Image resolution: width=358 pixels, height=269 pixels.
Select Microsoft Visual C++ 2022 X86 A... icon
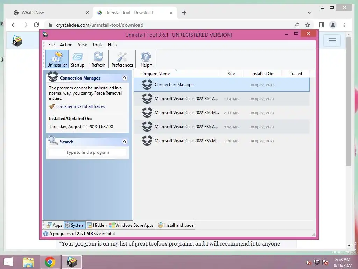click(147, 127)
